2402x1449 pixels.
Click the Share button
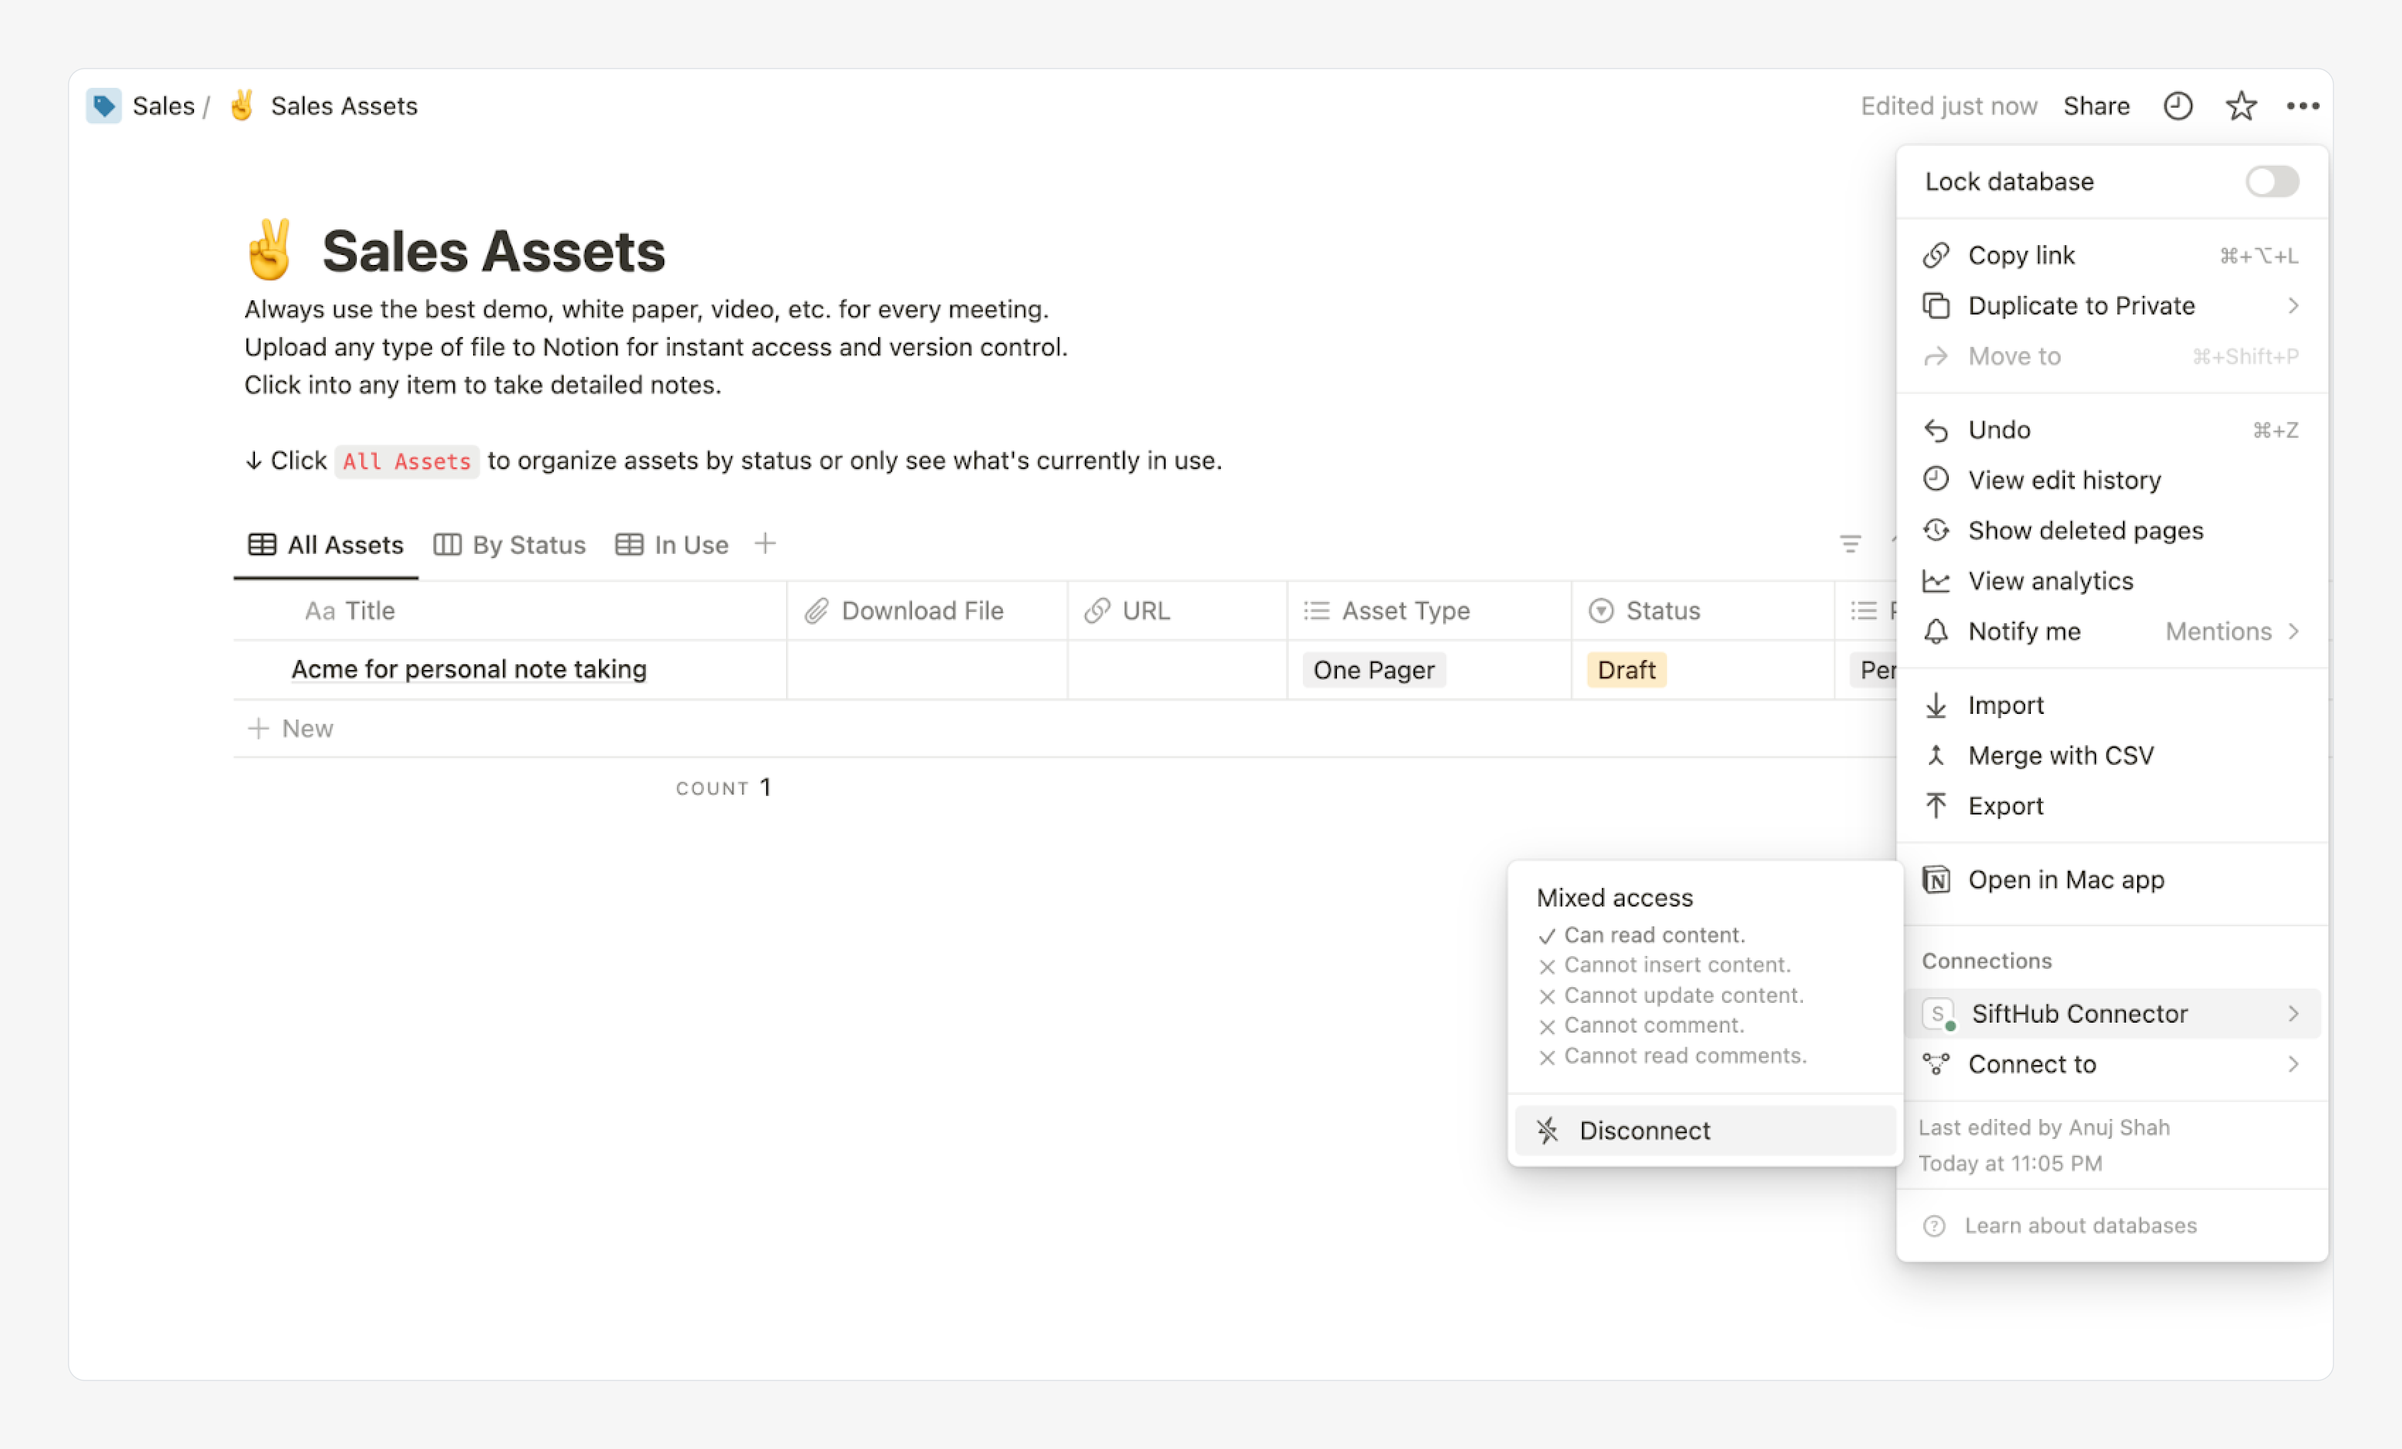2096,106
